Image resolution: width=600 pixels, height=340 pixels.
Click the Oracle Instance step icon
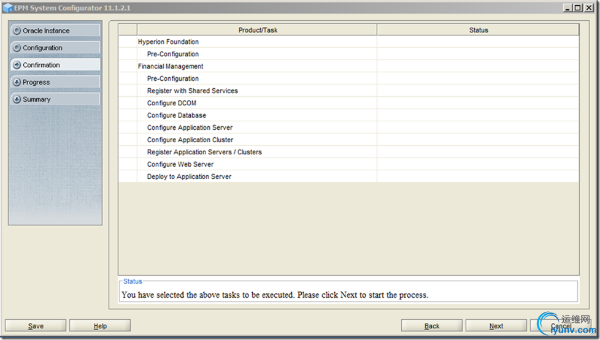pos(17,31)
